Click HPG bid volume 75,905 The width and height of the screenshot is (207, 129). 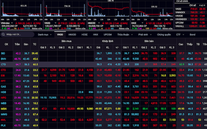(x=52, y=98)
